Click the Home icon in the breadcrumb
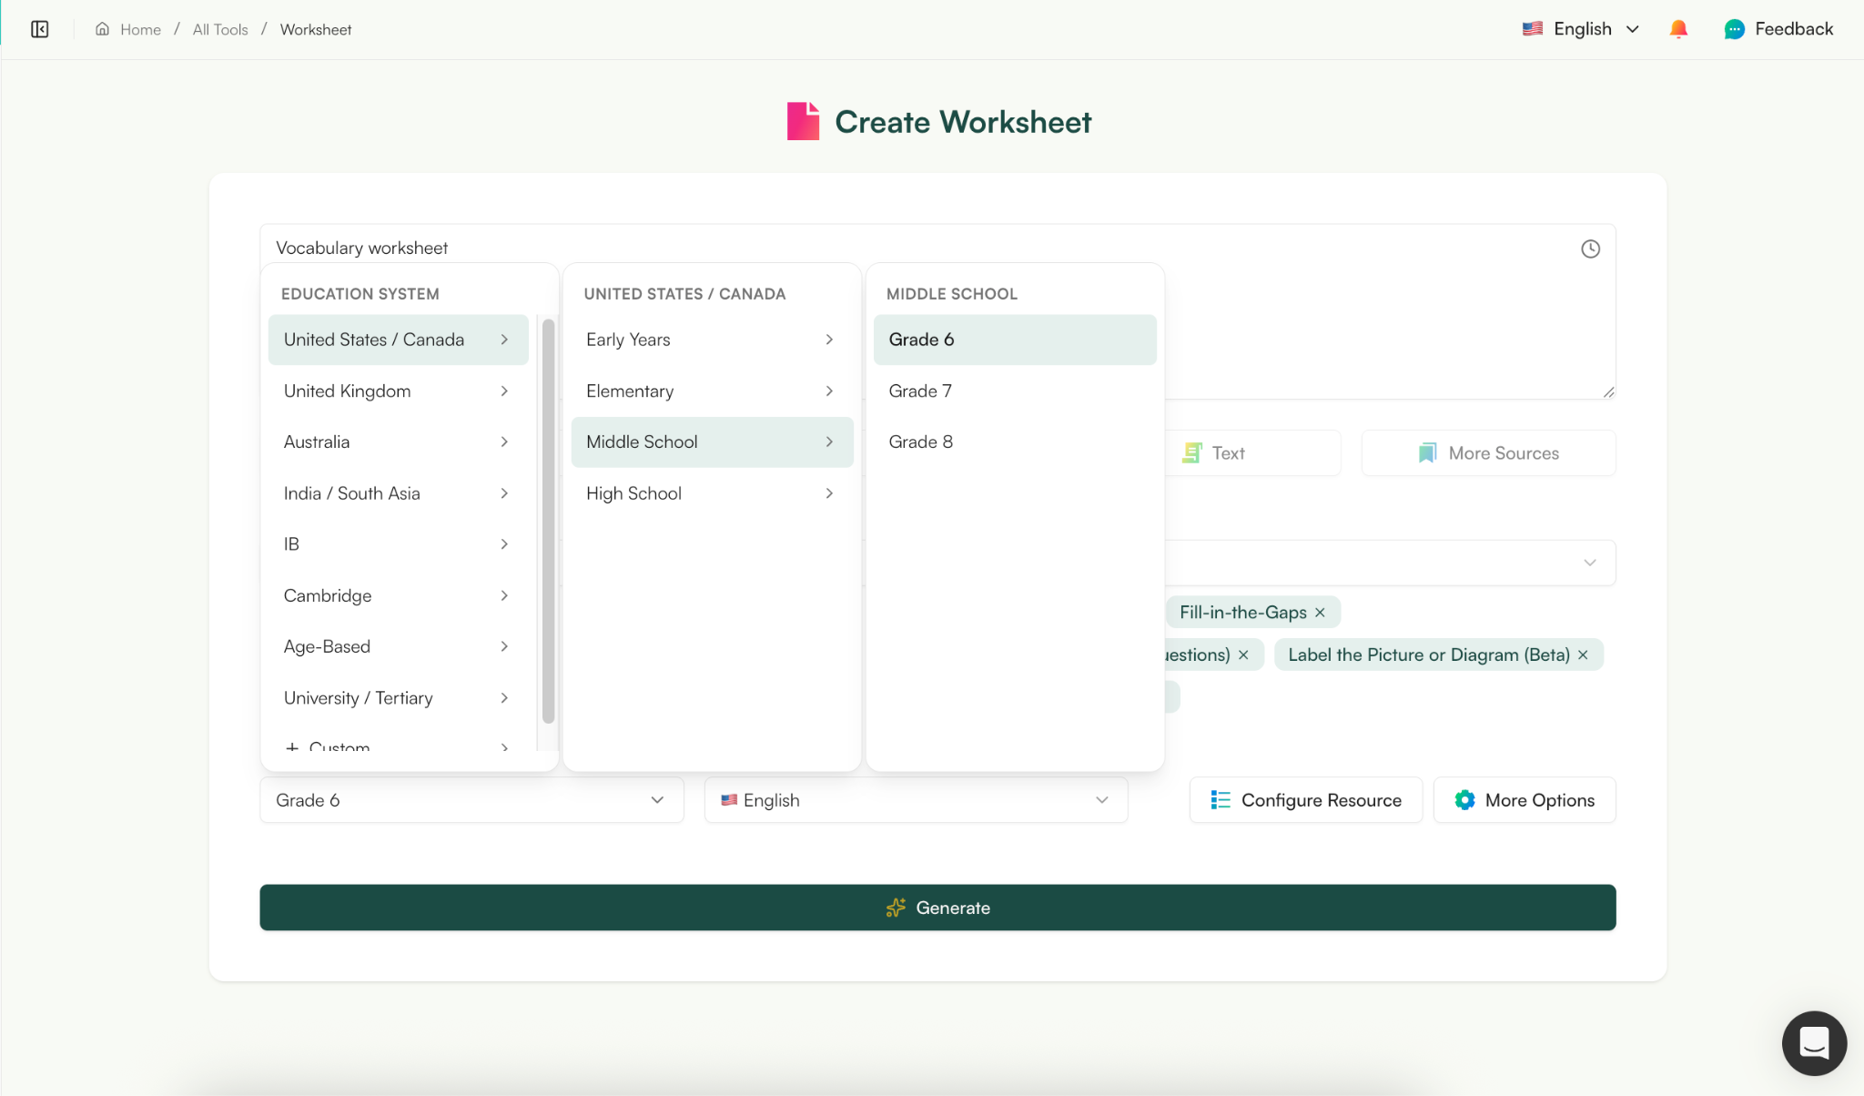1864x1096 pixels. pos(103,28)
